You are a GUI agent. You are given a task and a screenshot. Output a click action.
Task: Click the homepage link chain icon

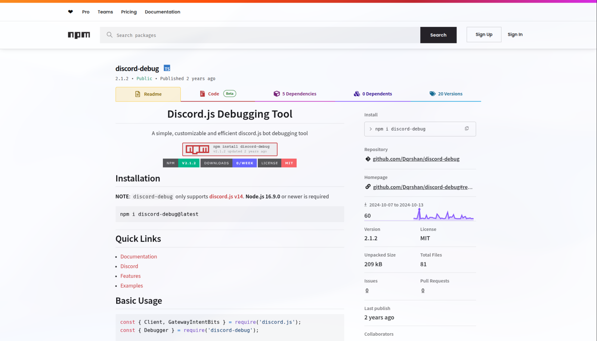click(368, 187)
